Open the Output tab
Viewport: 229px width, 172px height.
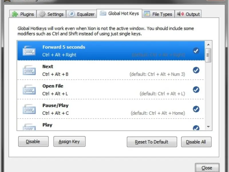188,14
